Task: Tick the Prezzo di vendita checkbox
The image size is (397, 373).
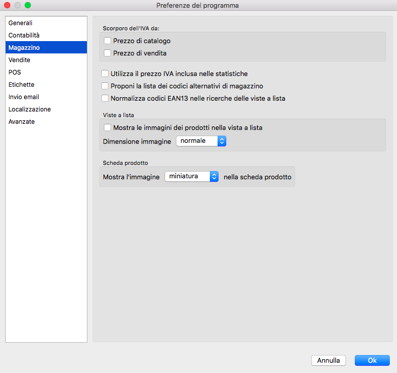Action: 107,53
